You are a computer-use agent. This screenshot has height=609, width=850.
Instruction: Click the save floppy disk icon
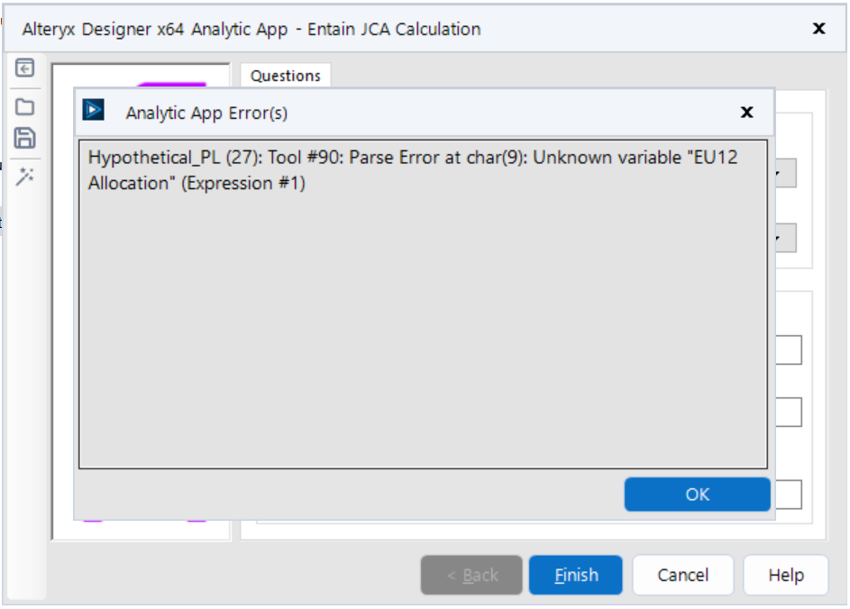pyautogui.click(x=25, y=138)
